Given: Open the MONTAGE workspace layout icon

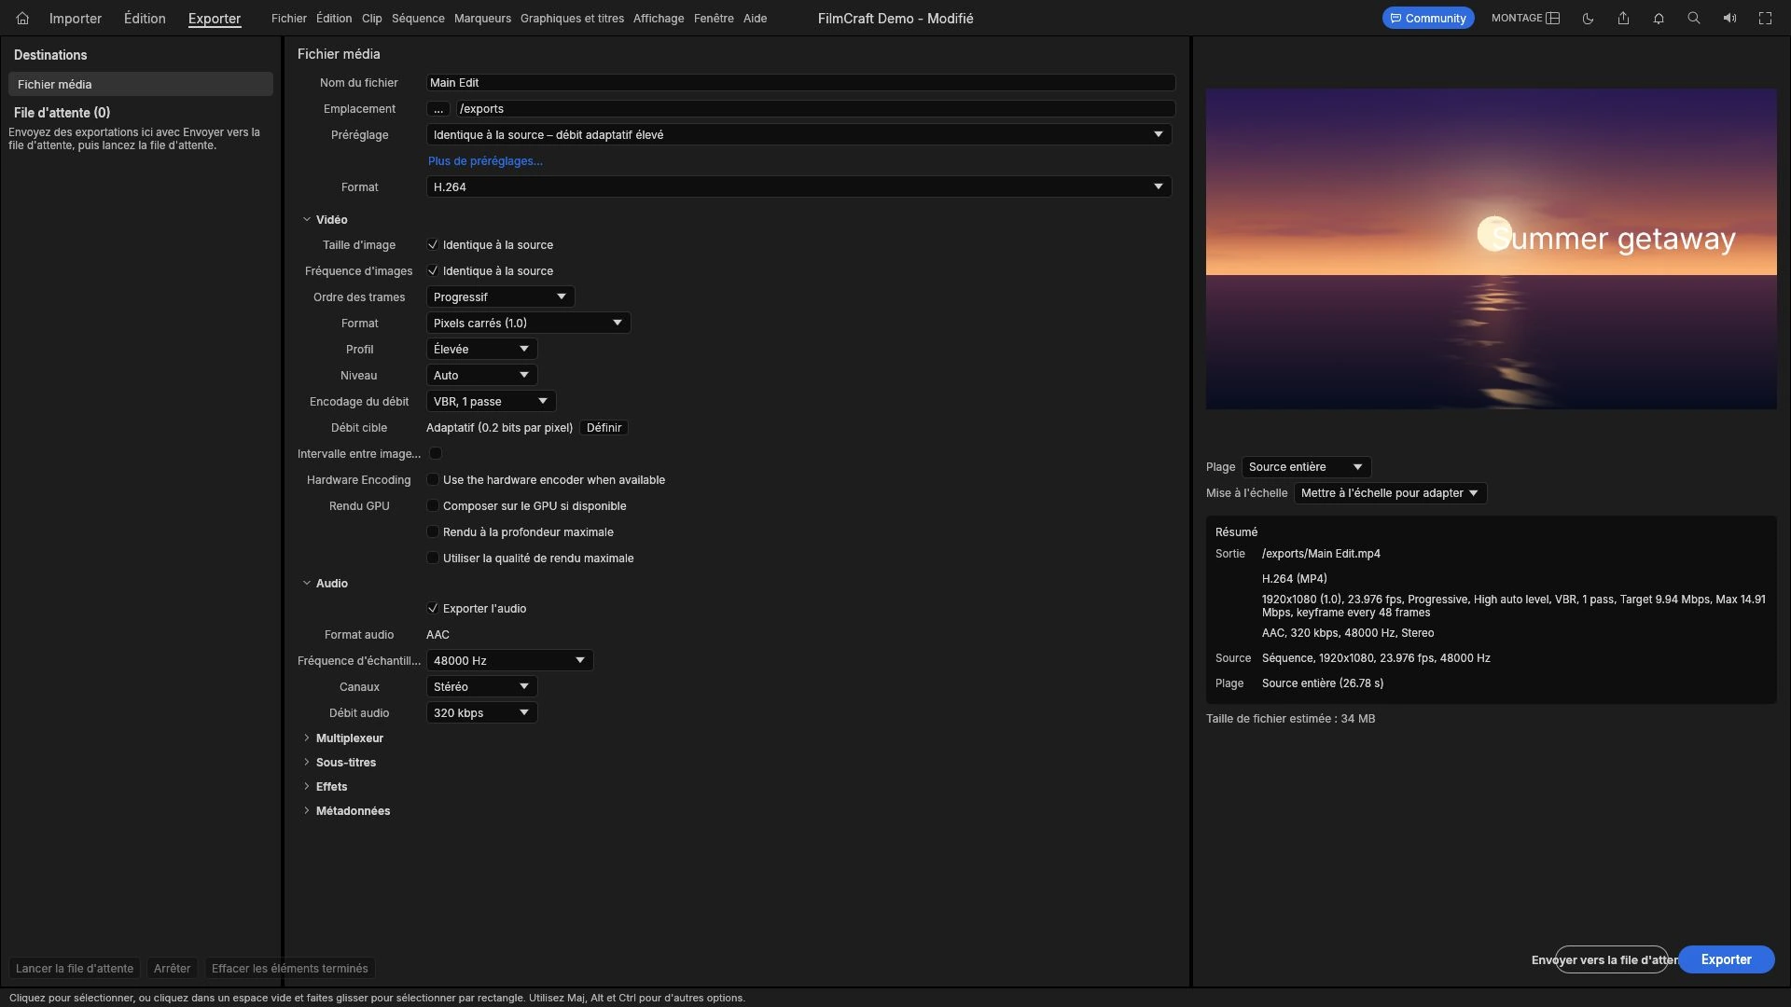Looking at the screenshot, I should tap(1553, 18).
